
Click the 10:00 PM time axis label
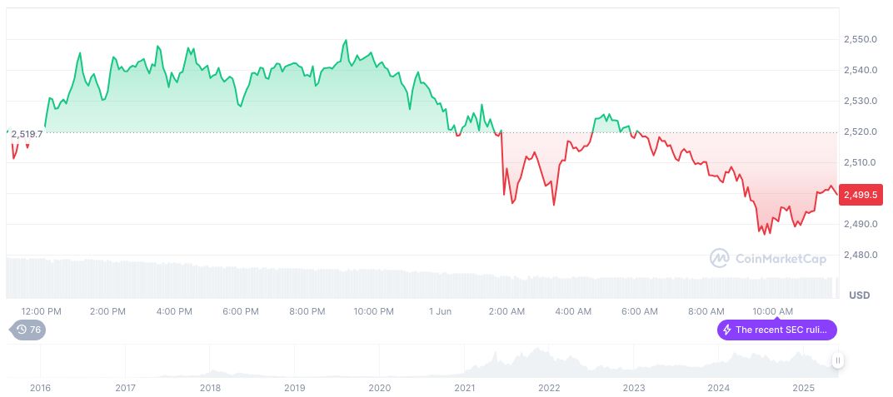pos(374,311)
